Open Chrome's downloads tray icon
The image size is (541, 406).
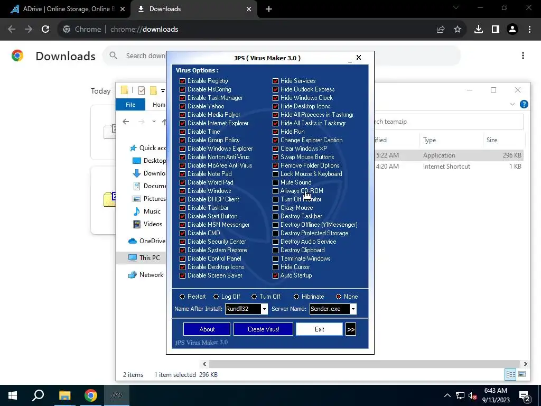[x=479, y=30]
